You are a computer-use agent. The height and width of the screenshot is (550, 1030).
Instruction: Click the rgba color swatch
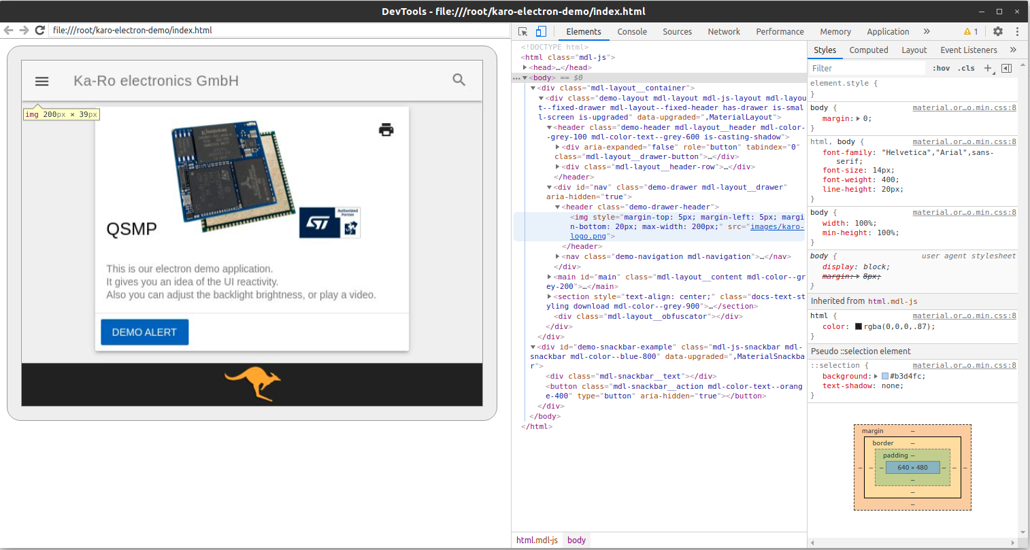coord(859,326)
